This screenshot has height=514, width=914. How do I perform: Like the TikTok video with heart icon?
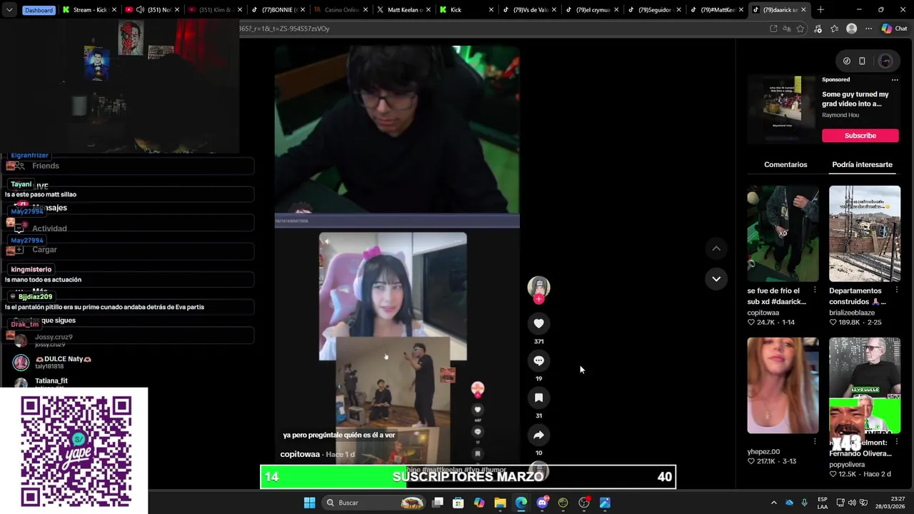[538, 323]
